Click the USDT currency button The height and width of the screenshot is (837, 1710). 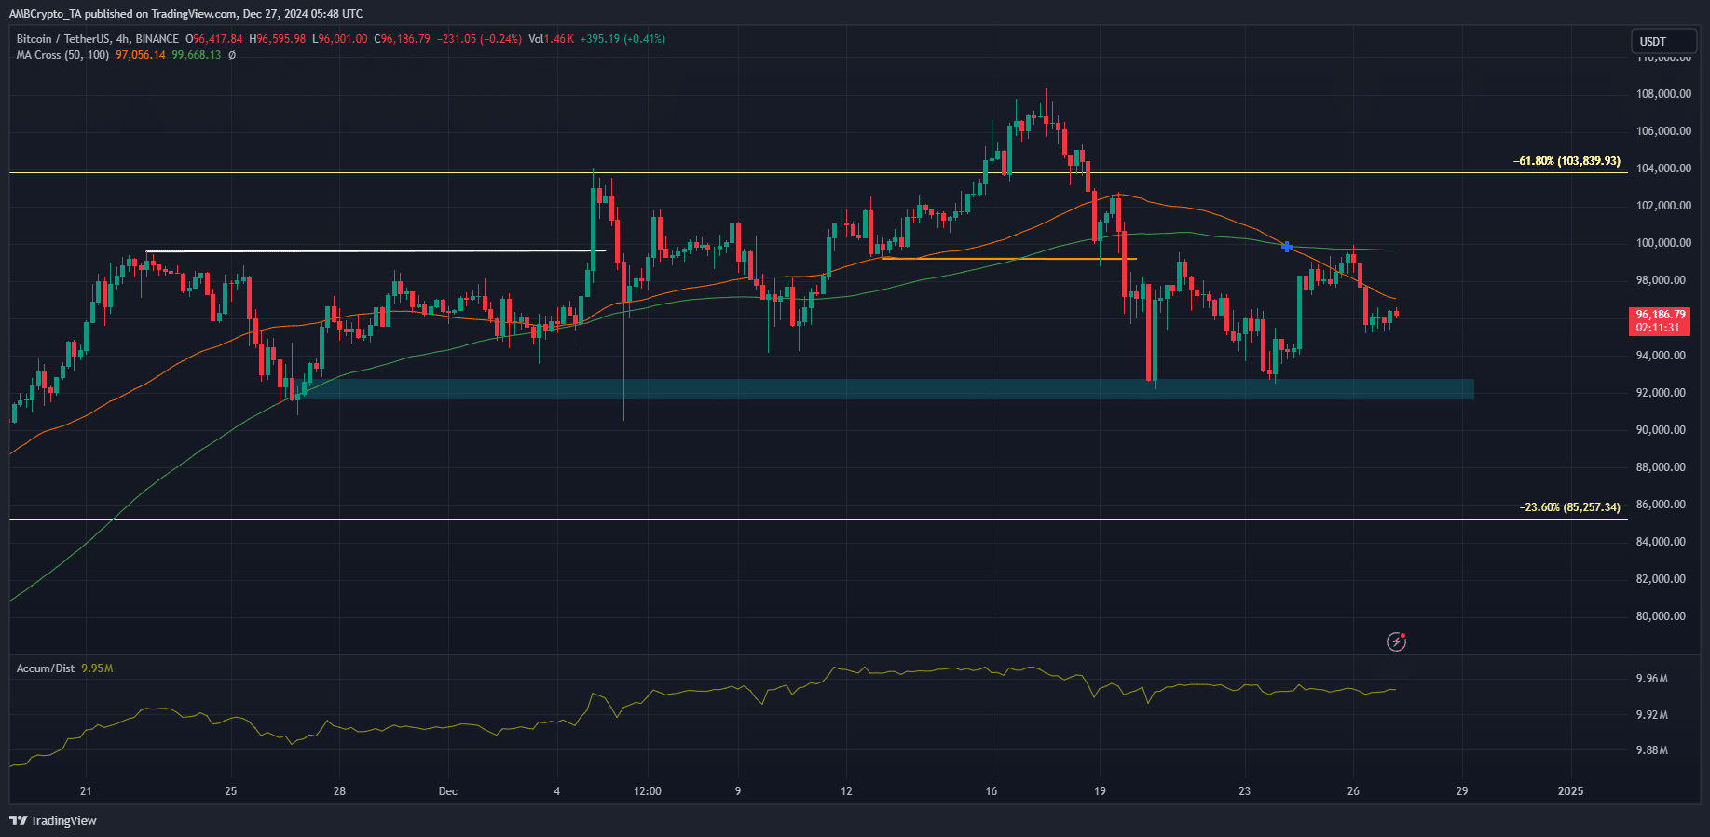pyautogui.click(x=1663, y=41)
